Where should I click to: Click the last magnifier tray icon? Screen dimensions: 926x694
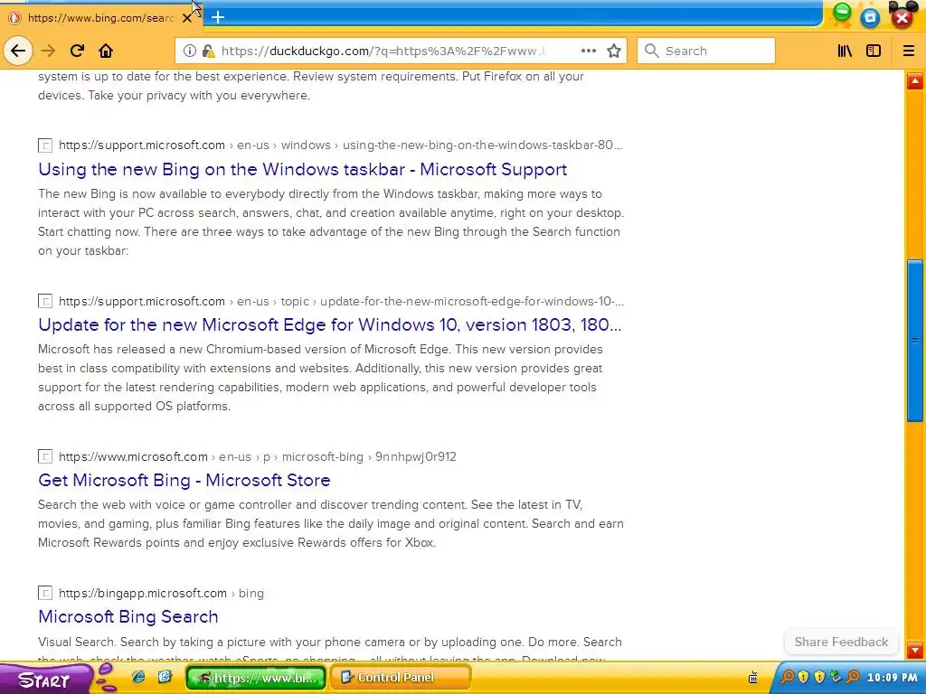click(x=852, y=677)
